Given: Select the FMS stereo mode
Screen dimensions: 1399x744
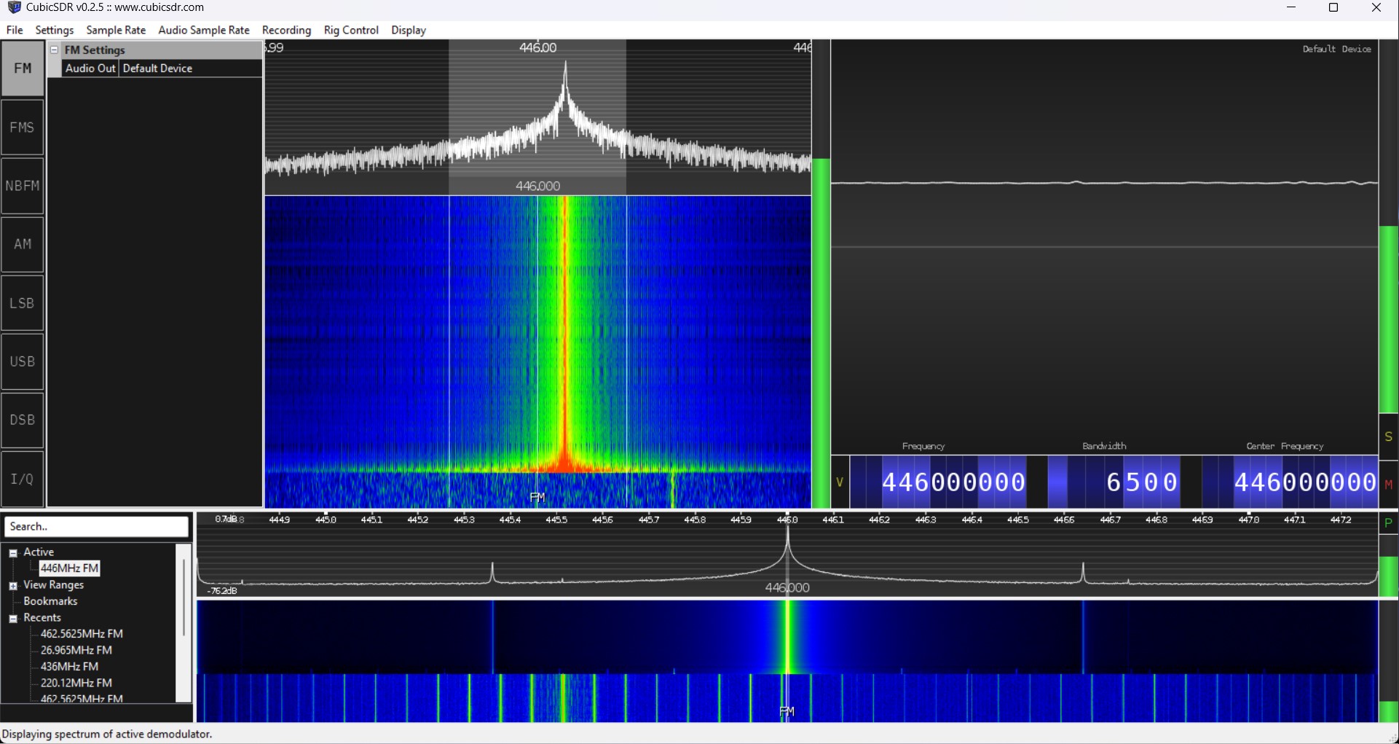Looking at the screenshot, I should click(x=23, y=127).
